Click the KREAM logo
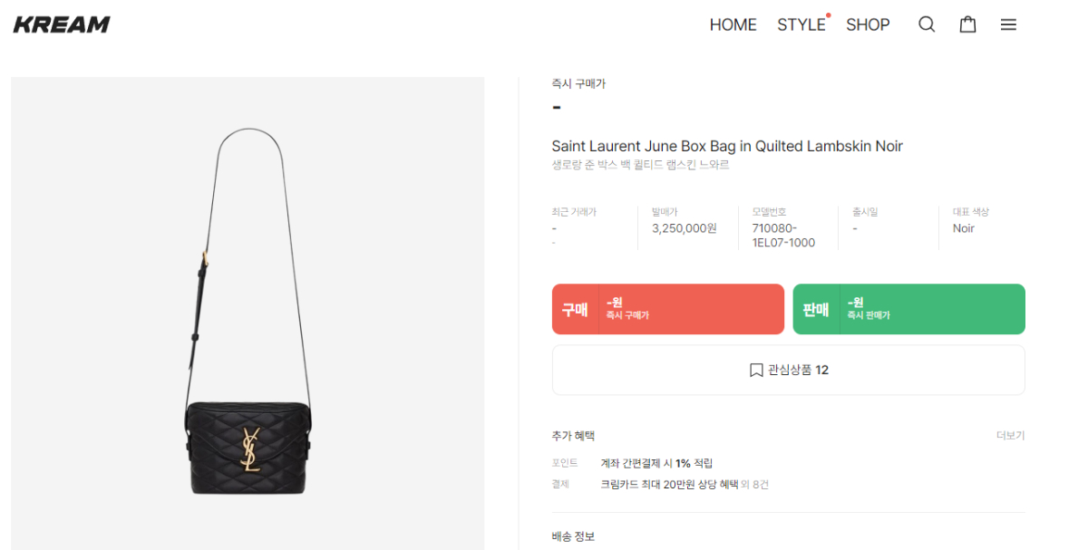The width and height of the screenshot is (1088, 550). coord(62,24)
